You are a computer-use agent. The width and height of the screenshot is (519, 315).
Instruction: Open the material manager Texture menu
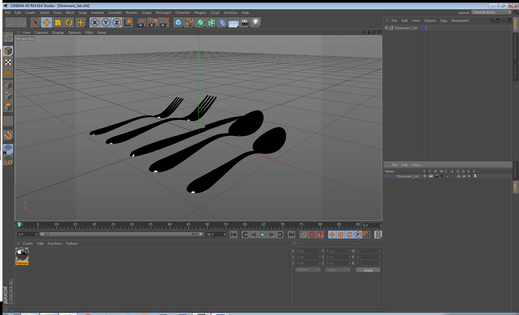[72, 243]
